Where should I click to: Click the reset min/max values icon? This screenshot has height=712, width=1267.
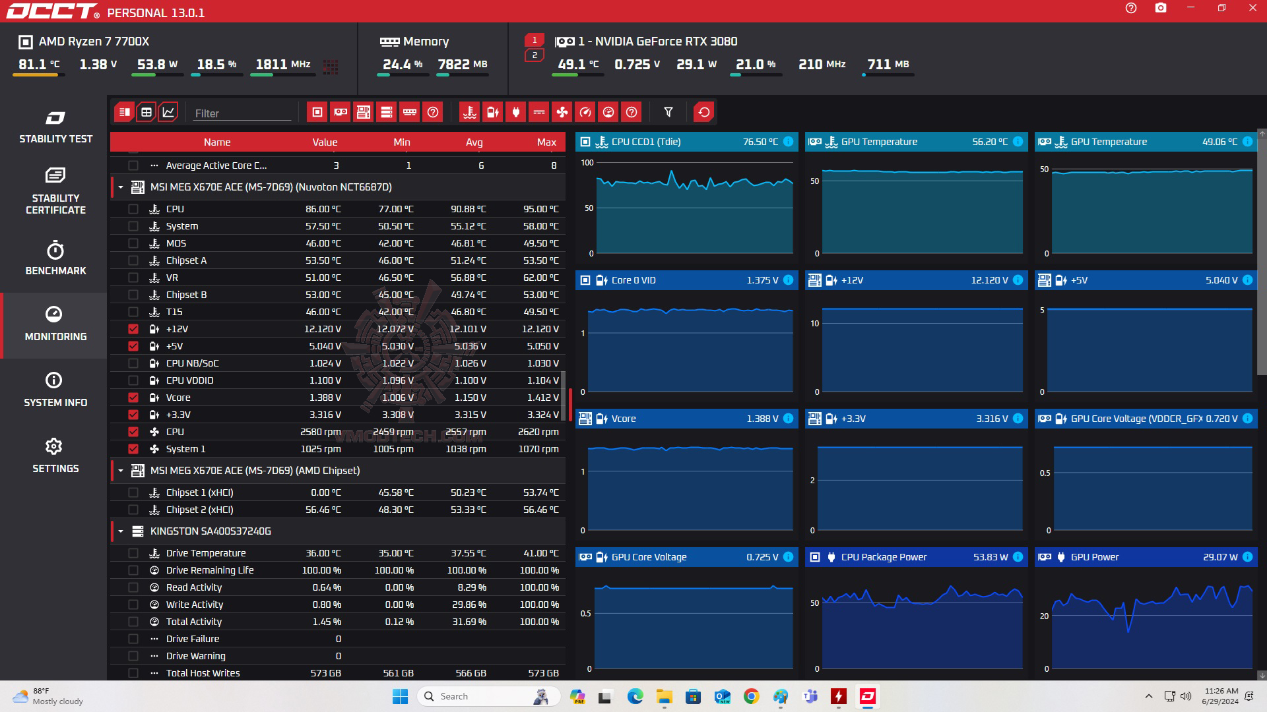[703, 112]
